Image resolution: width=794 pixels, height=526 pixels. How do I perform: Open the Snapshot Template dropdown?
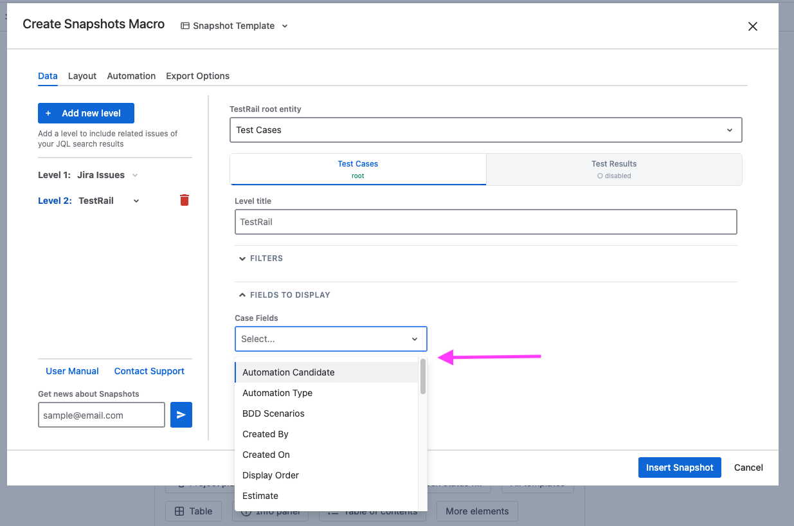(x=235, y=26)
